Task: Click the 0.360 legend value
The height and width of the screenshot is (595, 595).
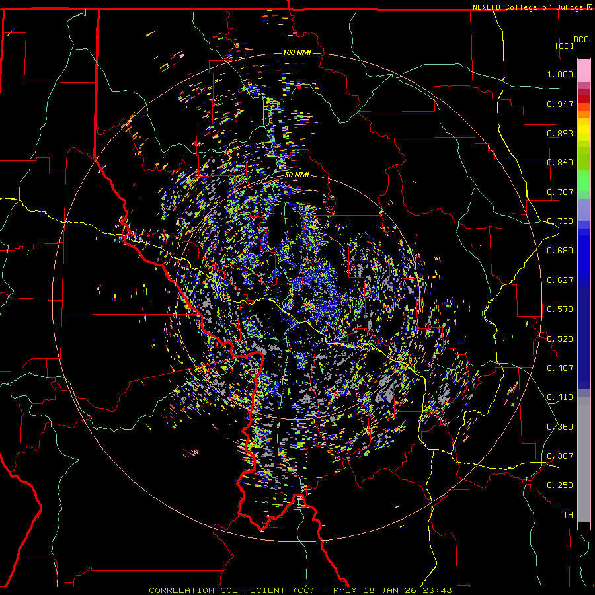Action: tap(560, 427)
